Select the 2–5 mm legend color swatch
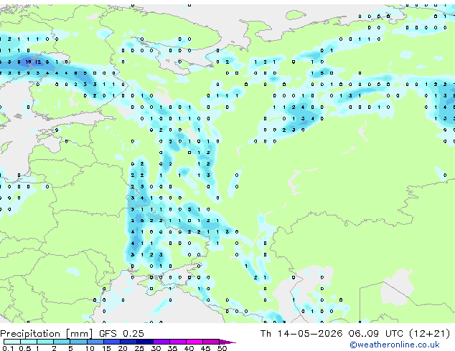The height and width of the screenshot is (351, 455). click(62, 342)
